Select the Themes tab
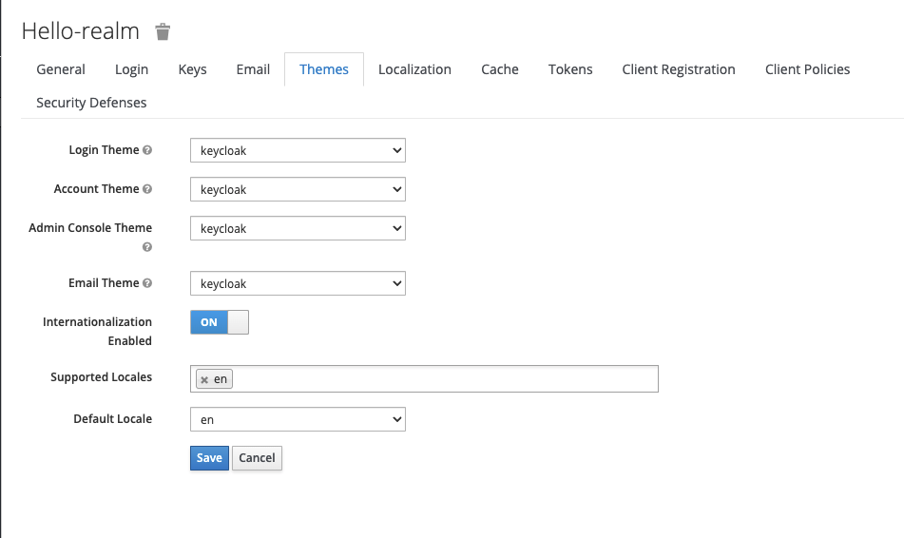Viewport: 904px width, 538px height. tap(324, 69)
